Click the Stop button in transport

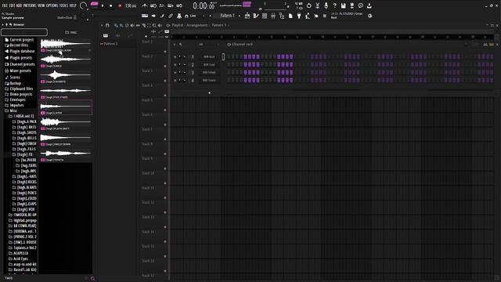pyautogui.click(x=111, y=5)
